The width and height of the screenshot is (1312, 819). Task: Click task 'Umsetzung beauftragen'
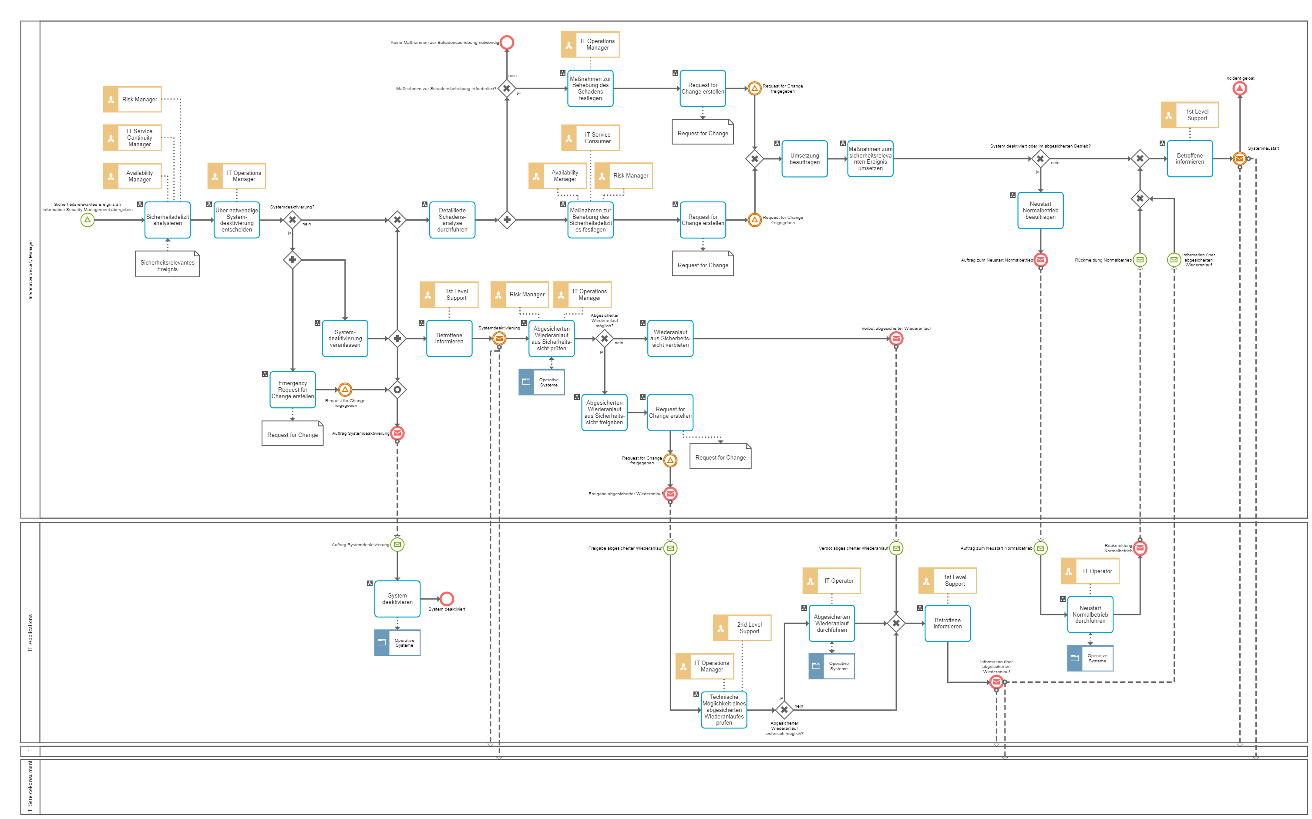[804, 159]
